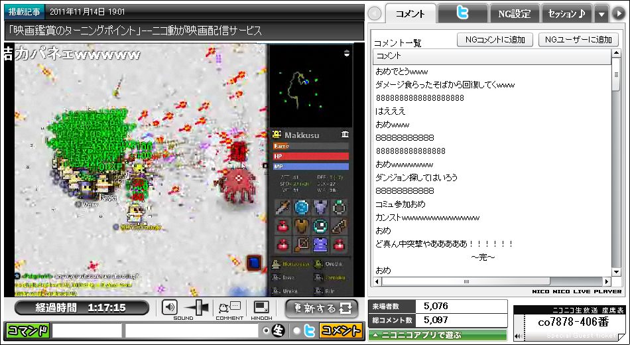Click up arrow of comment list scrollbar
This screenshot has height=345, width=630.
[616, 54]
